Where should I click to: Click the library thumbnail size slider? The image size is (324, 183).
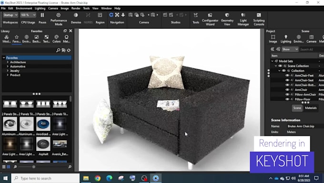(x=34, y=167)
